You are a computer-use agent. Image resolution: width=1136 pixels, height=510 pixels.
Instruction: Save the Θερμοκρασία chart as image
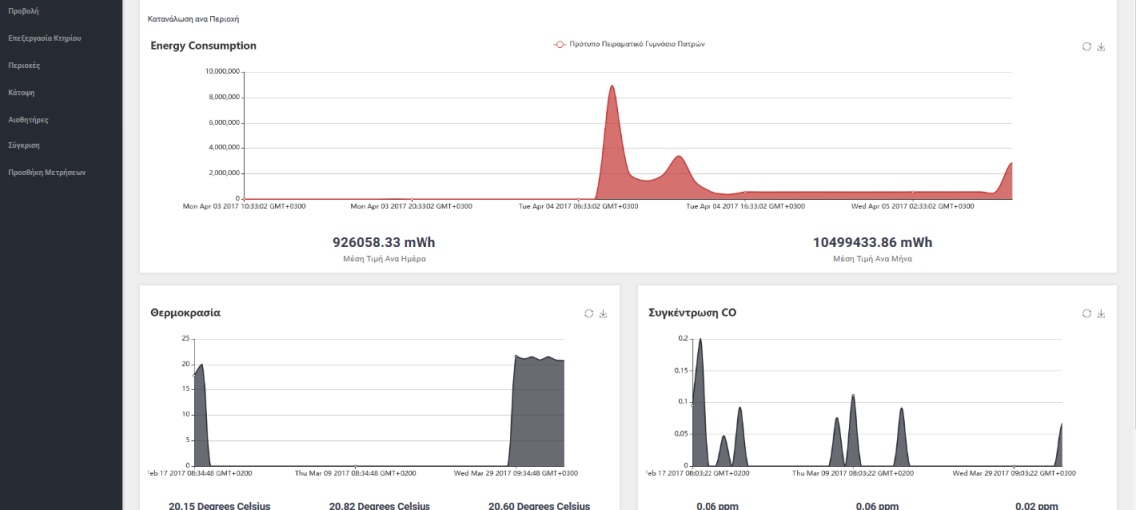click(603, 313)
